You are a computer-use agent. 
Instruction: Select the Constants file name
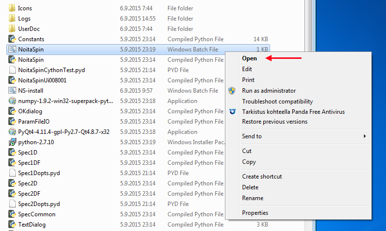[x=31, y=39]
